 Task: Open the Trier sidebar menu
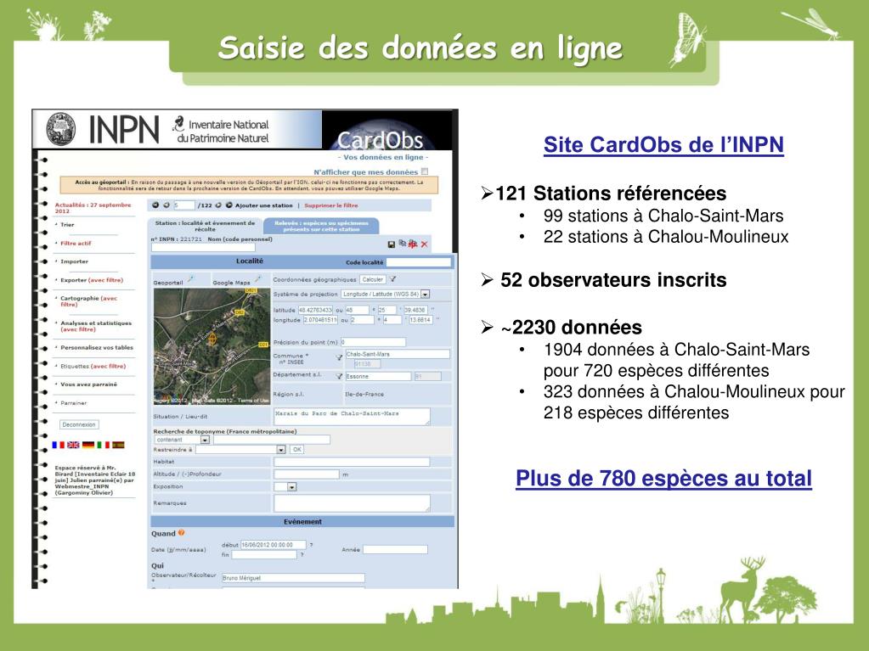(67, 225)
